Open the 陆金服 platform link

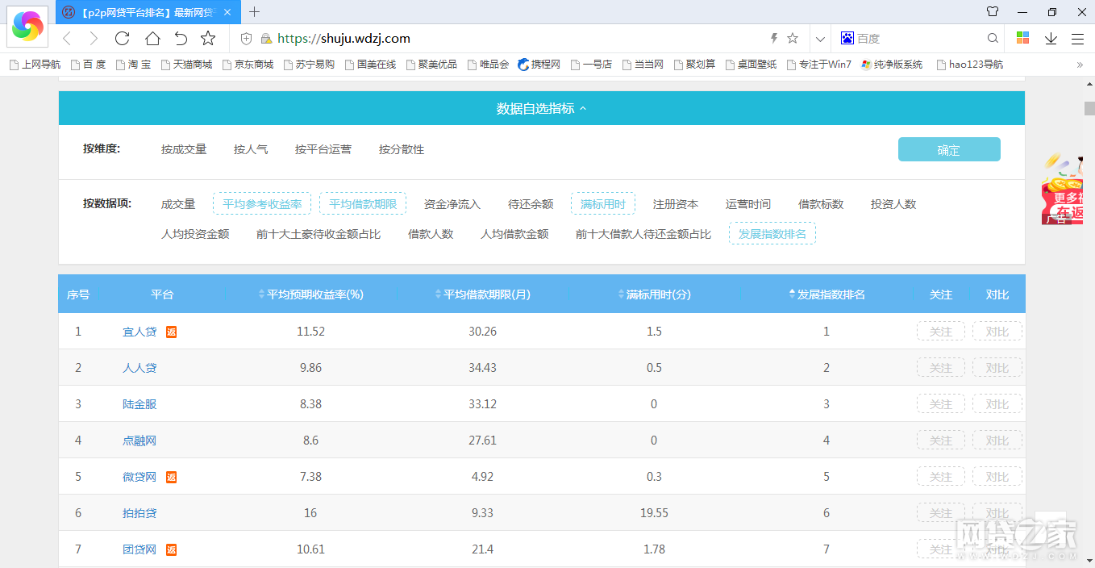coord(139,404)
